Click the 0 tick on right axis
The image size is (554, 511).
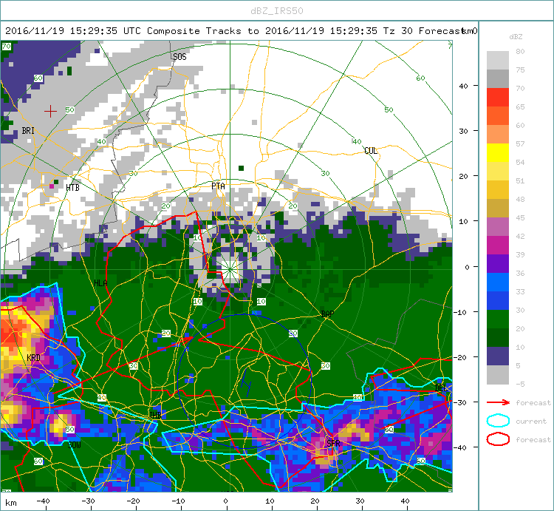tap(467, 267)
